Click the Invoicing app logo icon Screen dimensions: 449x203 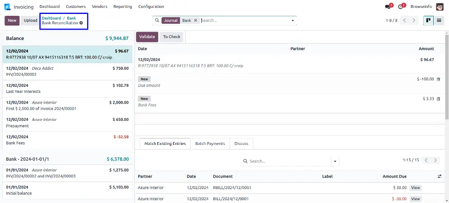(7, 7)
